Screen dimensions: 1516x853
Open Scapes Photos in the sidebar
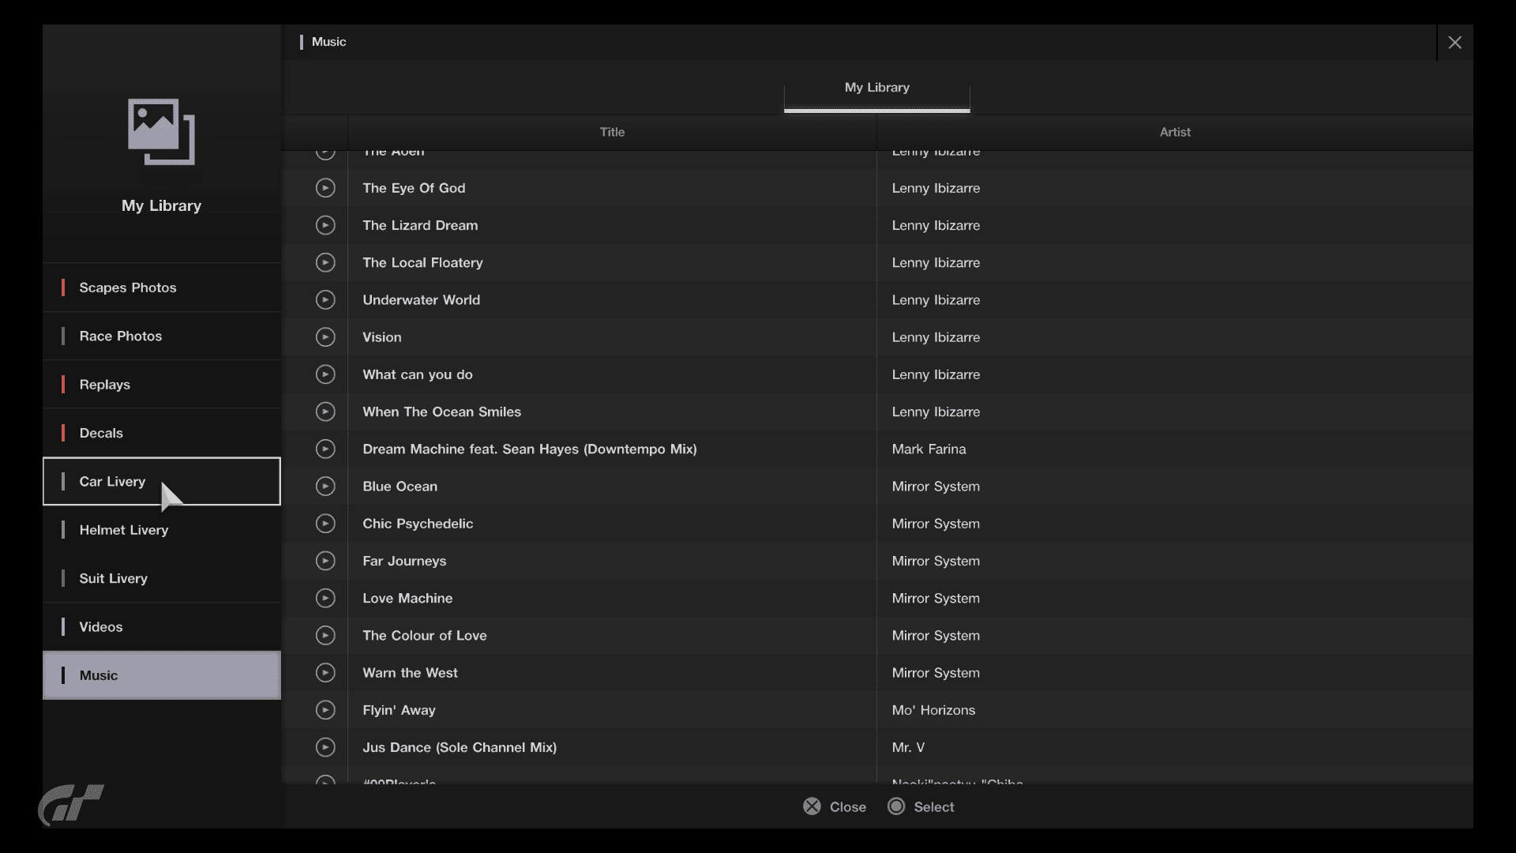[162, 287]
